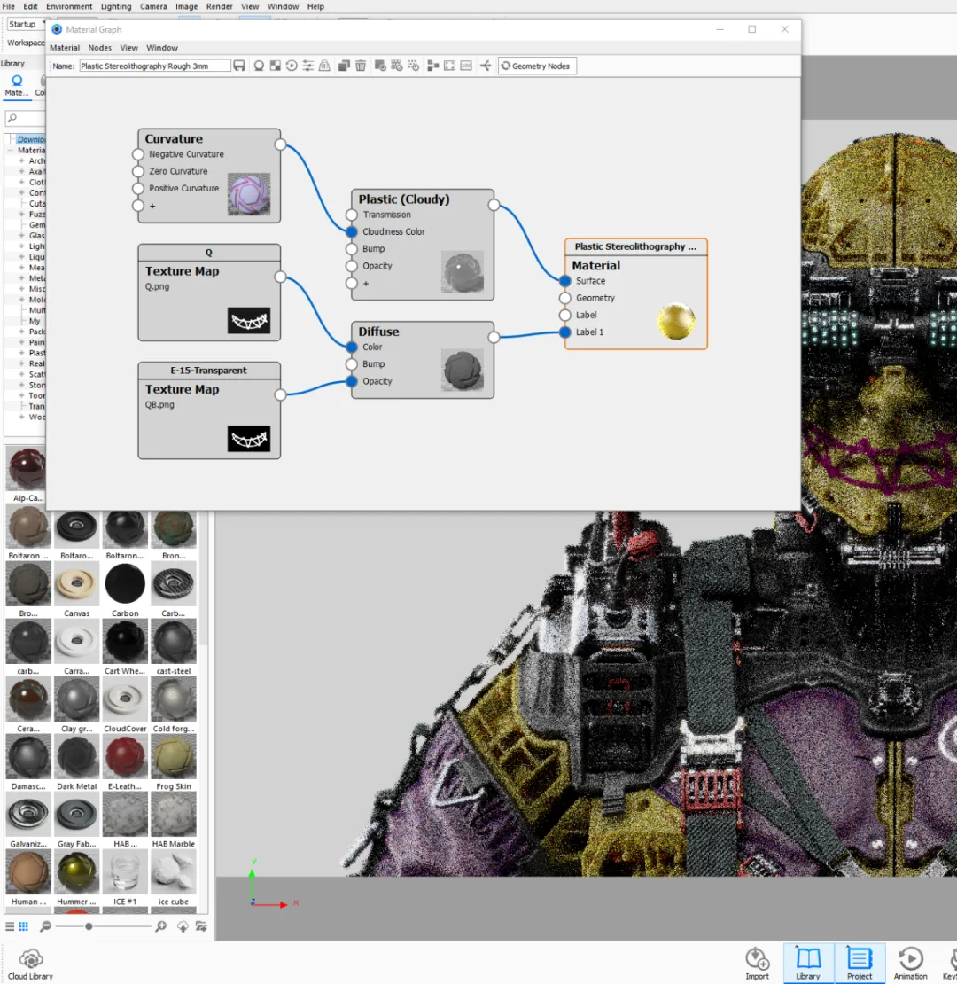This screenshot has height=984, width=957.
Task: Click the Opacity input socket on Diffuse node
Action: (352, 381)
